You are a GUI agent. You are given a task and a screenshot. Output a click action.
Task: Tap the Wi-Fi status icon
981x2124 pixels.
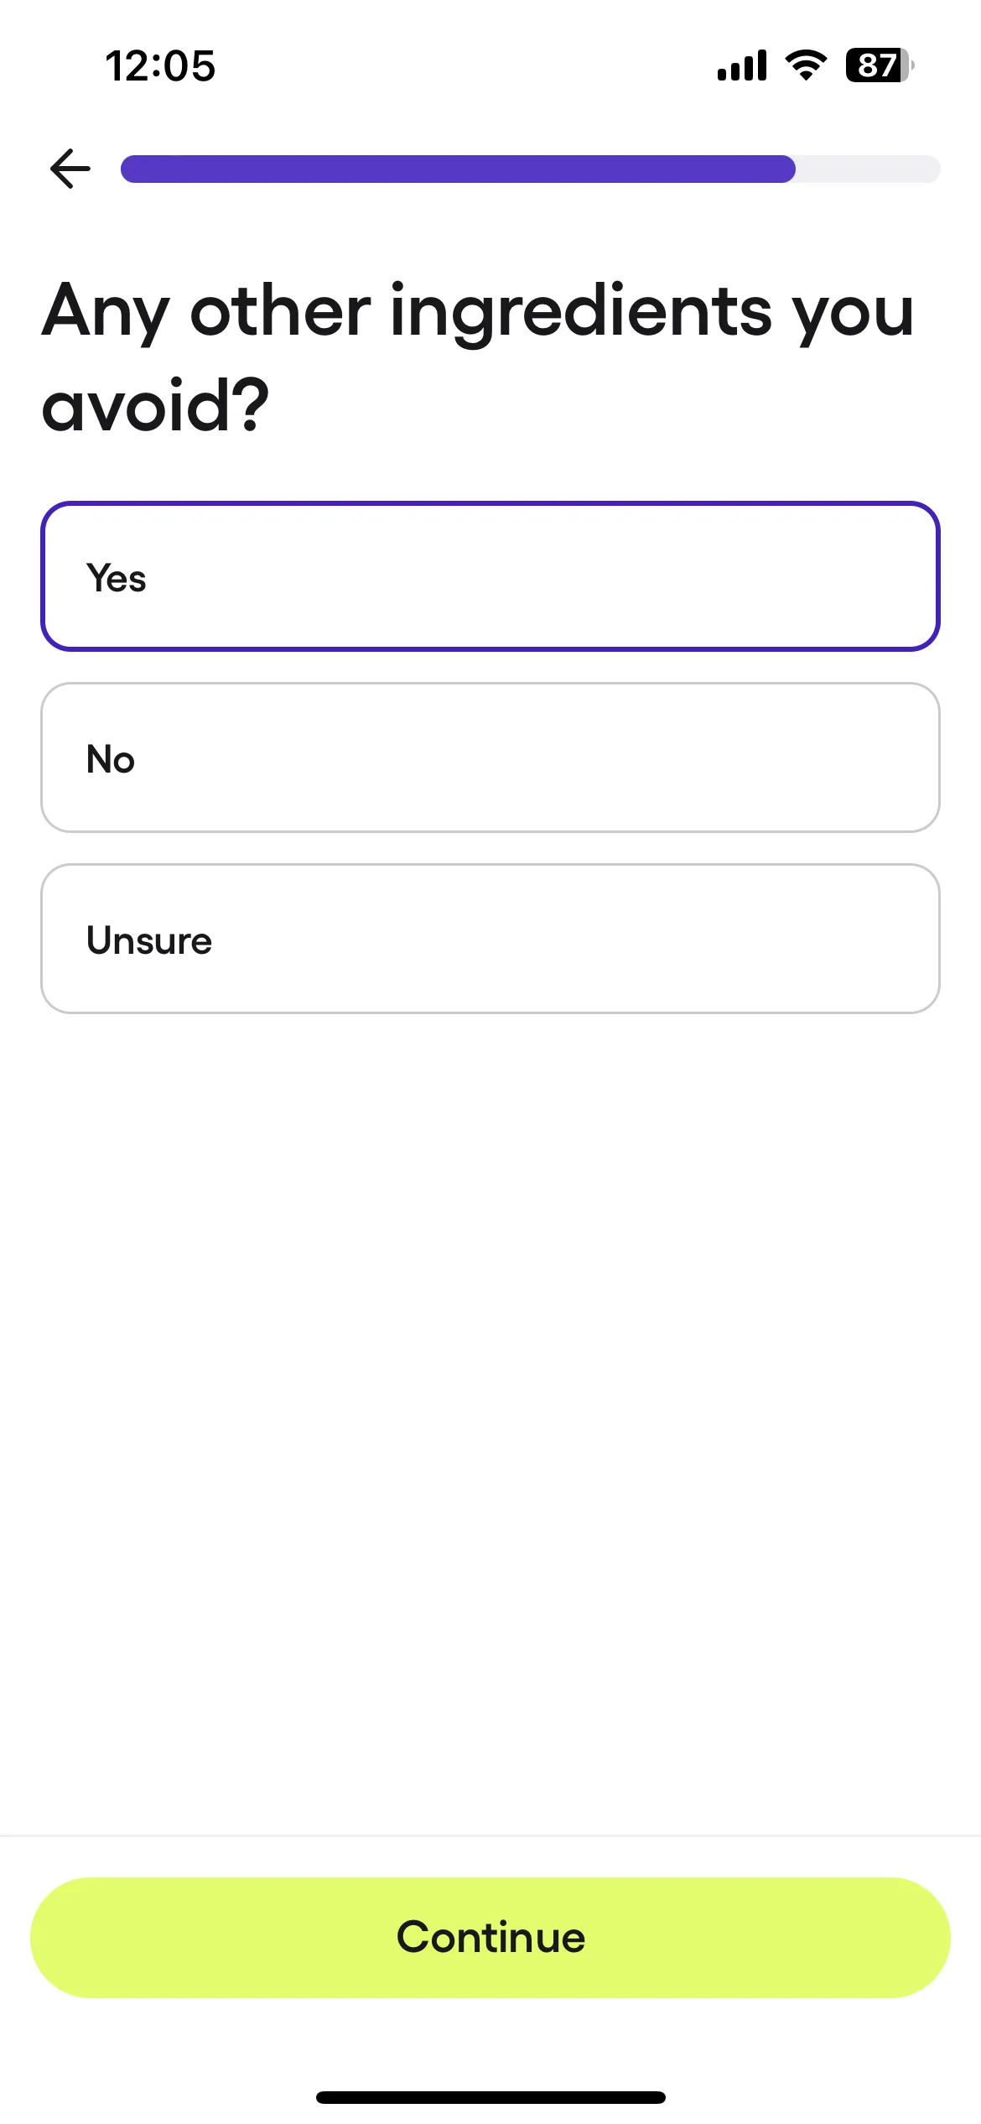pos(806,65)
